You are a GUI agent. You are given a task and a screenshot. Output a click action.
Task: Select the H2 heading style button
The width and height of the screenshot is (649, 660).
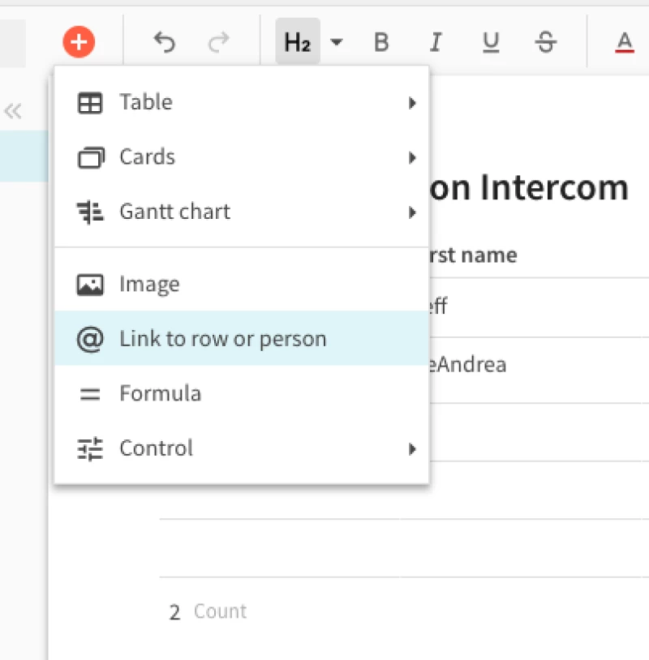[297, 42]
